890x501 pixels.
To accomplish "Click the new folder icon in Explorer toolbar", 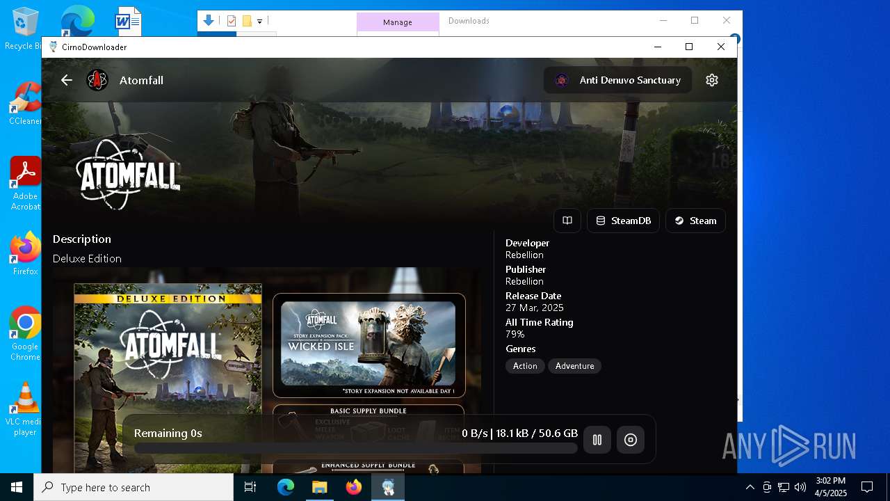I will 247,21.
